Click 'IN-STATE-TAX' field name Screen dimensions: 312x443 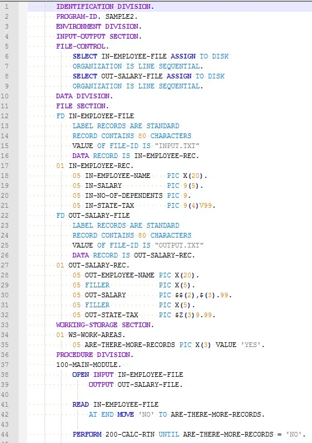tap(109, 205)
